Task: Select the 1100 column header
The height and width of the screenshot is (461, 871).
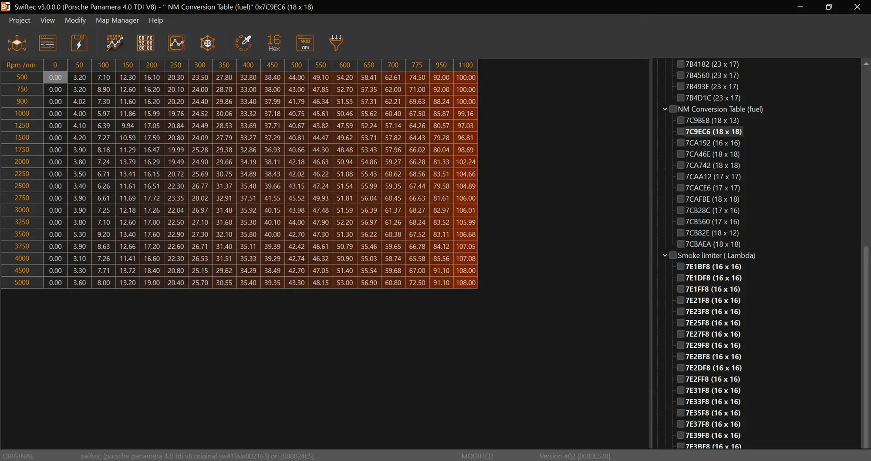Action: tap(466, 65)
